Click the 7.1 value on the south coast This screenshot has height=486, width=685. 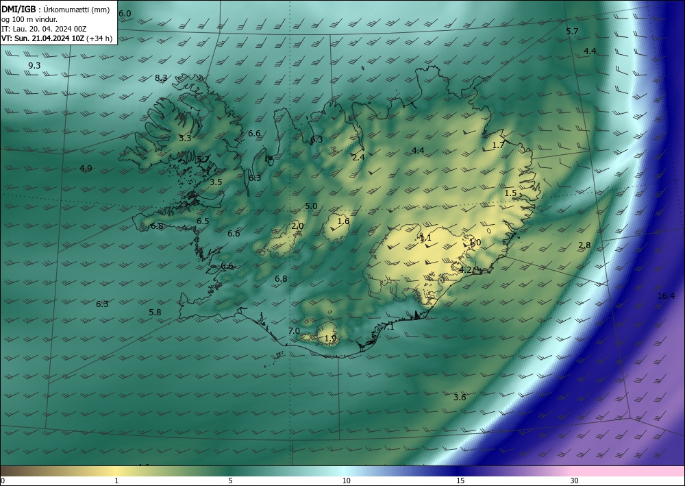(x=388, y=326)
